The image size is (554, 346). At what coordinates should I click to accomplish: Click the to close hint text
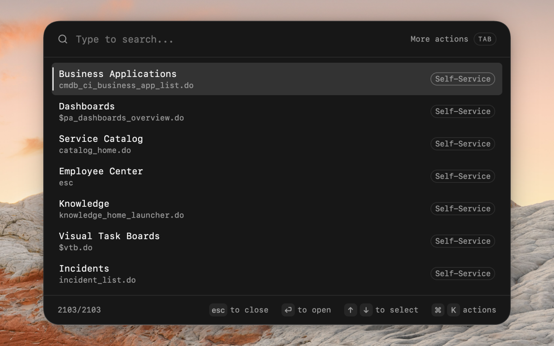pos(249,310)
